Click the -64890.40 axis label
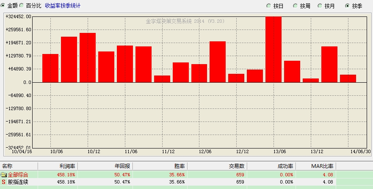 [x=19, y=95]
